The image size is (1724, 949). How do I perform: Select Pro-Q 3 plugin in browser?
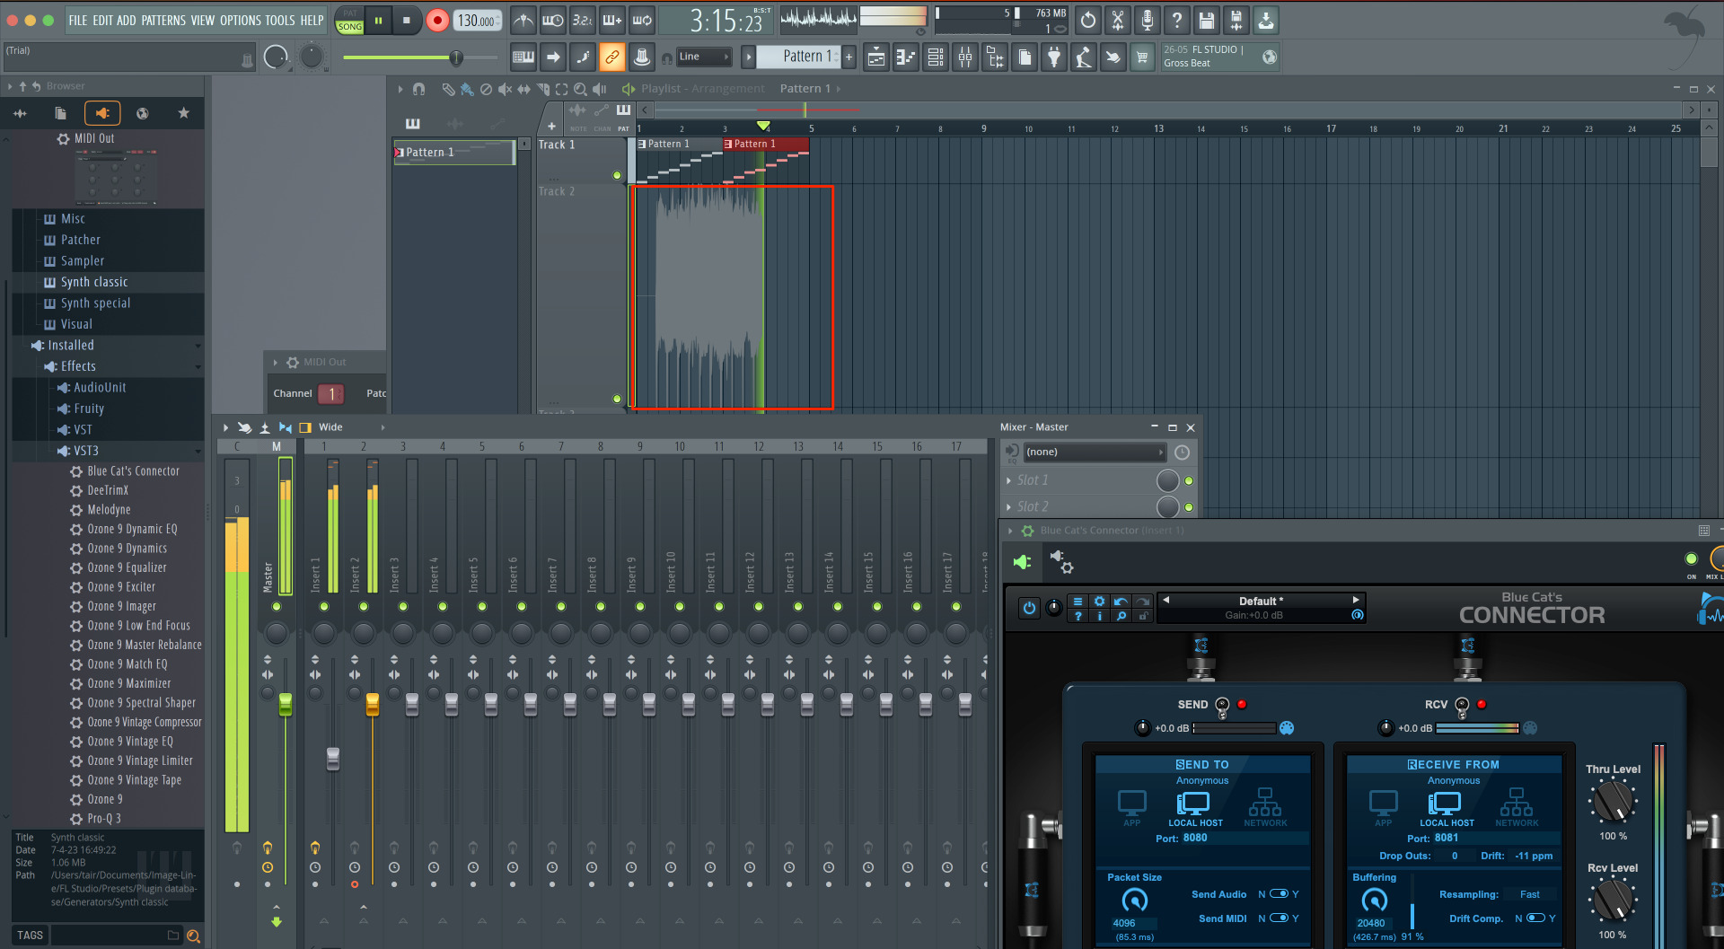pyautogui.click(x=103, y=818)
